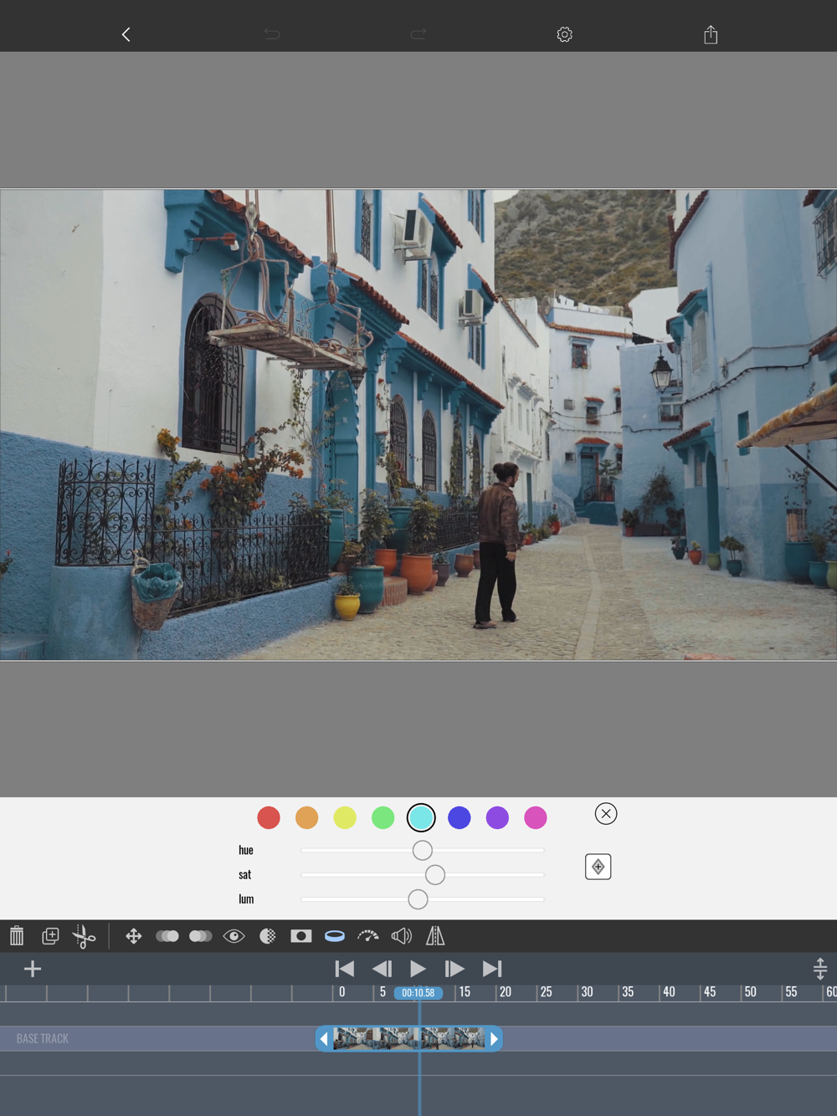Go back using the top-left chevron
Screen dimensions: 837x1116
(x=126, y=34)
